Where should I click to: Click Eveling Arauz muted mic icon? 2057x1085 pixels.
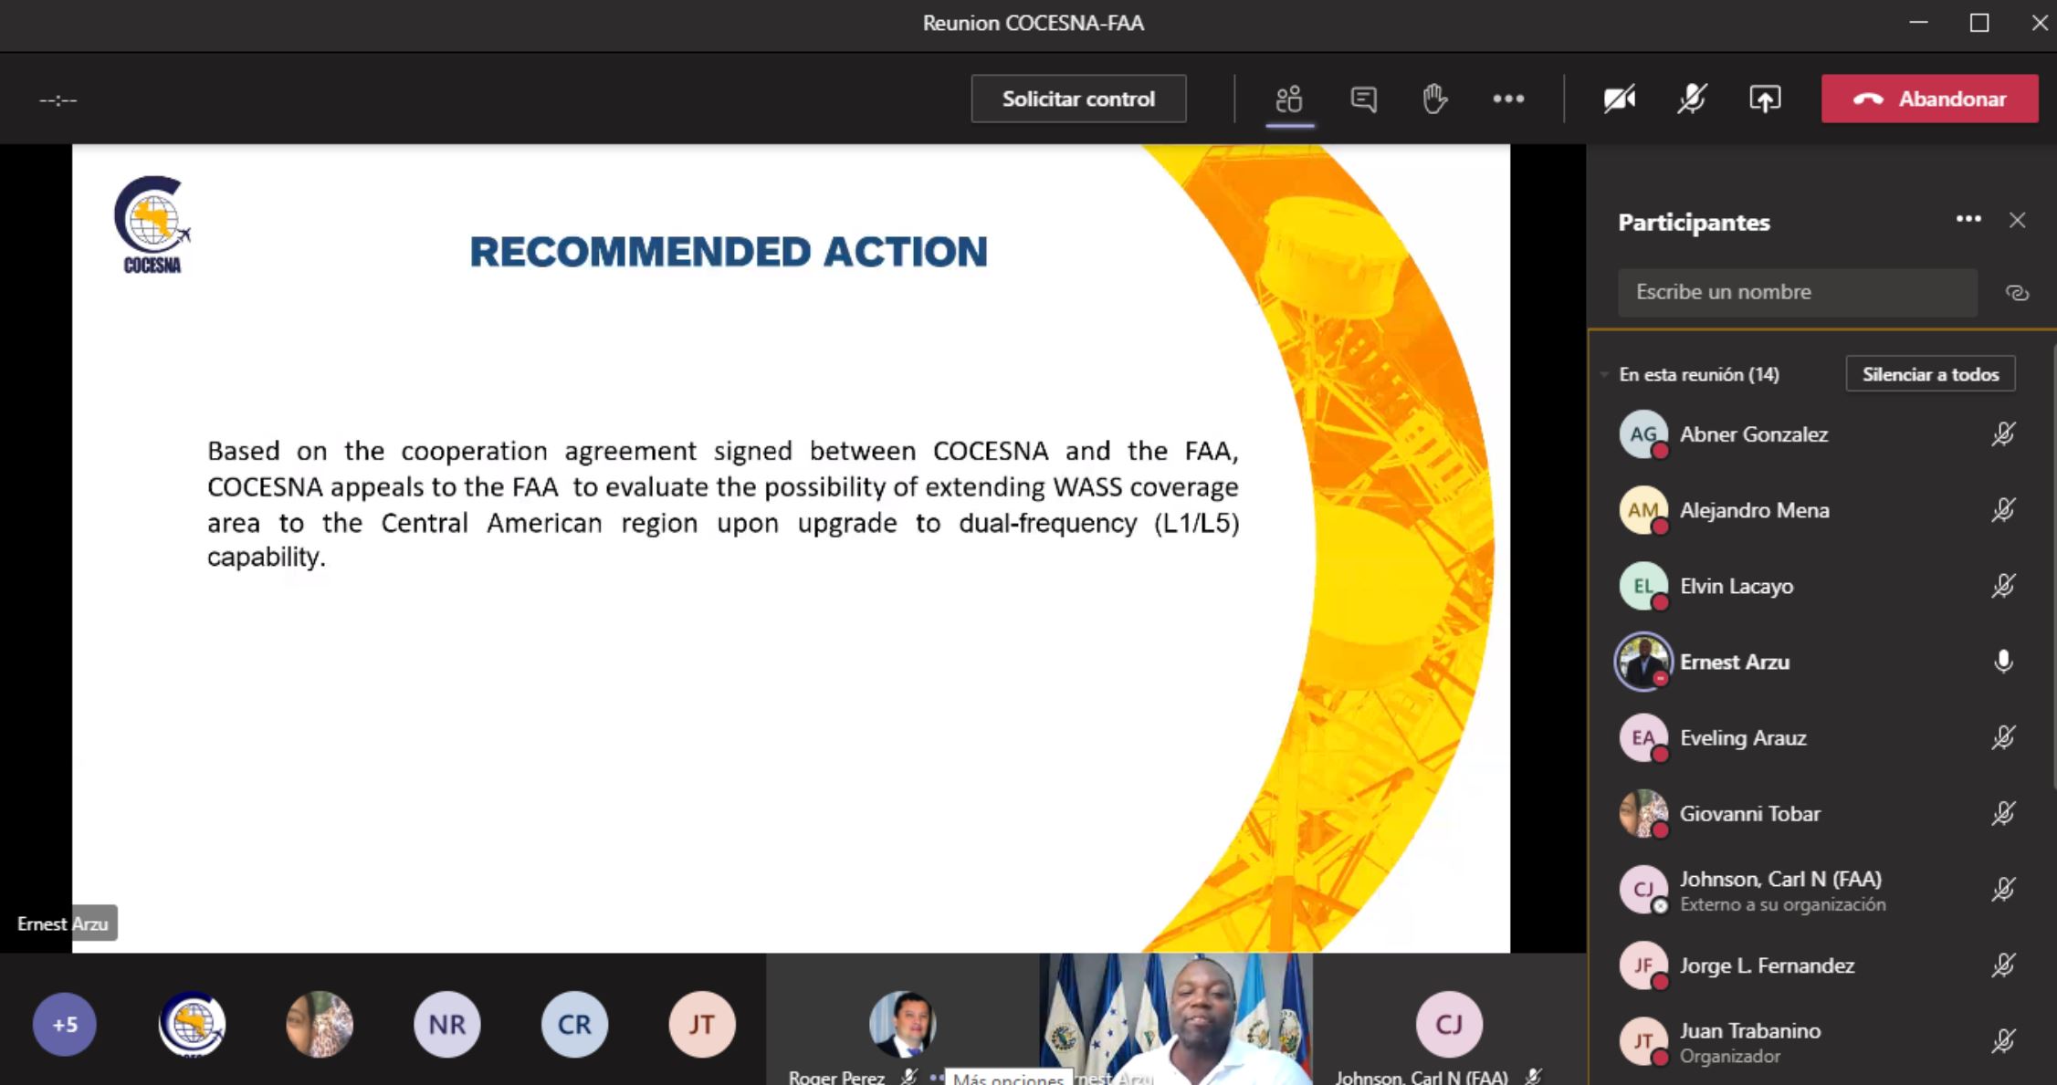[x=2003, y=737]
